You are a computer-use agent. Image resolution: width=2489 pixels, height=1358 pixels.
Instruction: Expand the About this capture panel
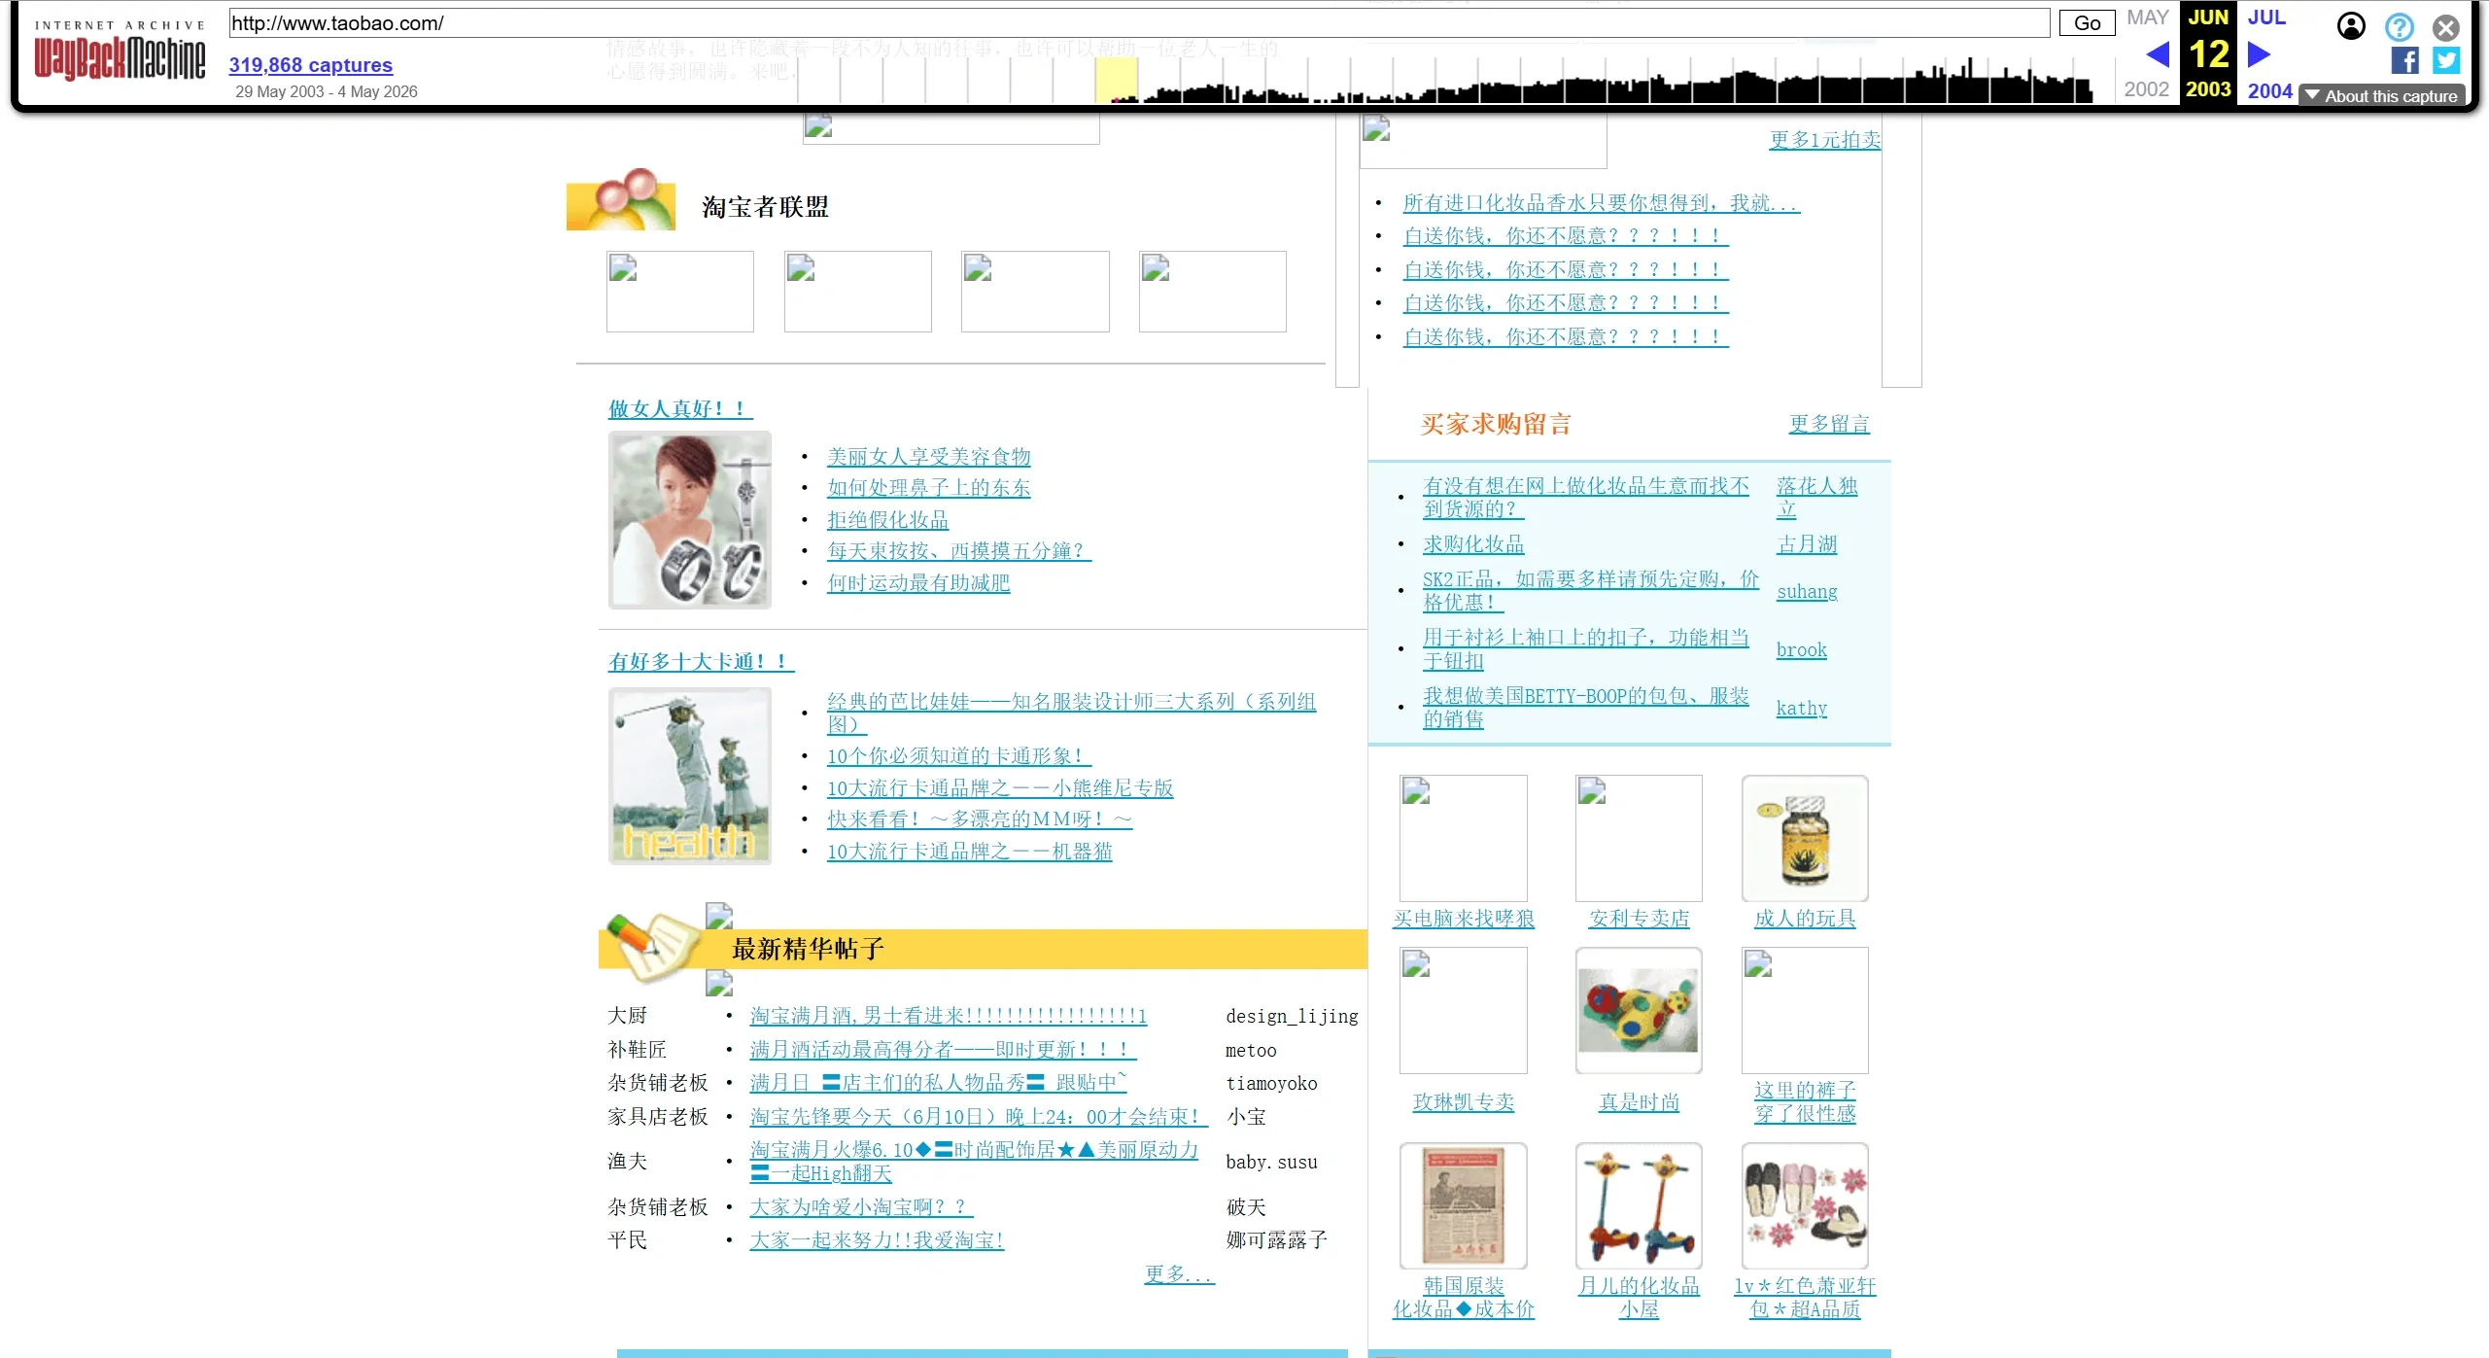(x=2382, y=95)
